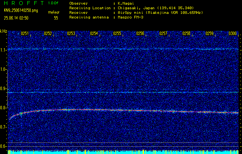This screenshot has width=242, height=154.
Task: Click the date stamp 25.06.14 02:50
Action: [x=16, y=18]
